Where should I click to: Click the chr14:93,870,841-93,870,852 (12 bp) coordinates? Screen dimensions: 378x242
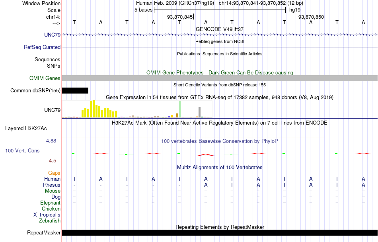[261, 3]
